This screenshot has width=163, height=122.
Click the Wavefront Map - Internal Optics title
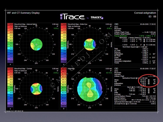(x=25, y=24)
